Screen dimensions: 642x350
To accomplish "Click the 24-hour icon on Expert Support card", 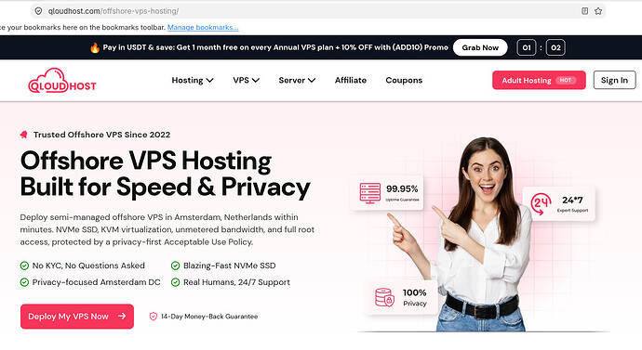I will click(x=541, y=203).
